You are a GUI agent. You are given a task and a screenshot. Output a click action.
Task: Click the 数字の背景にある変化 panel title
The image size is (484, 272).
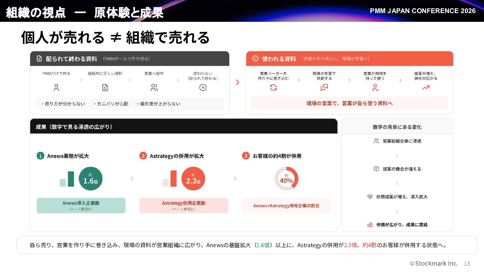pyautogui.click(x=397, y=127)
